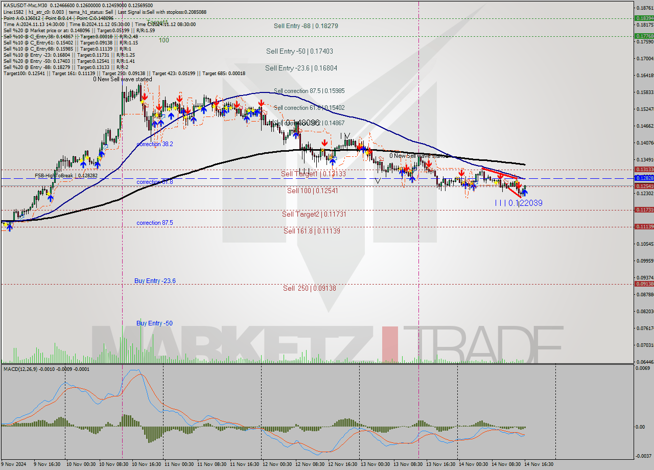Click the red 0.12541 price tag

tap(644, 186)
